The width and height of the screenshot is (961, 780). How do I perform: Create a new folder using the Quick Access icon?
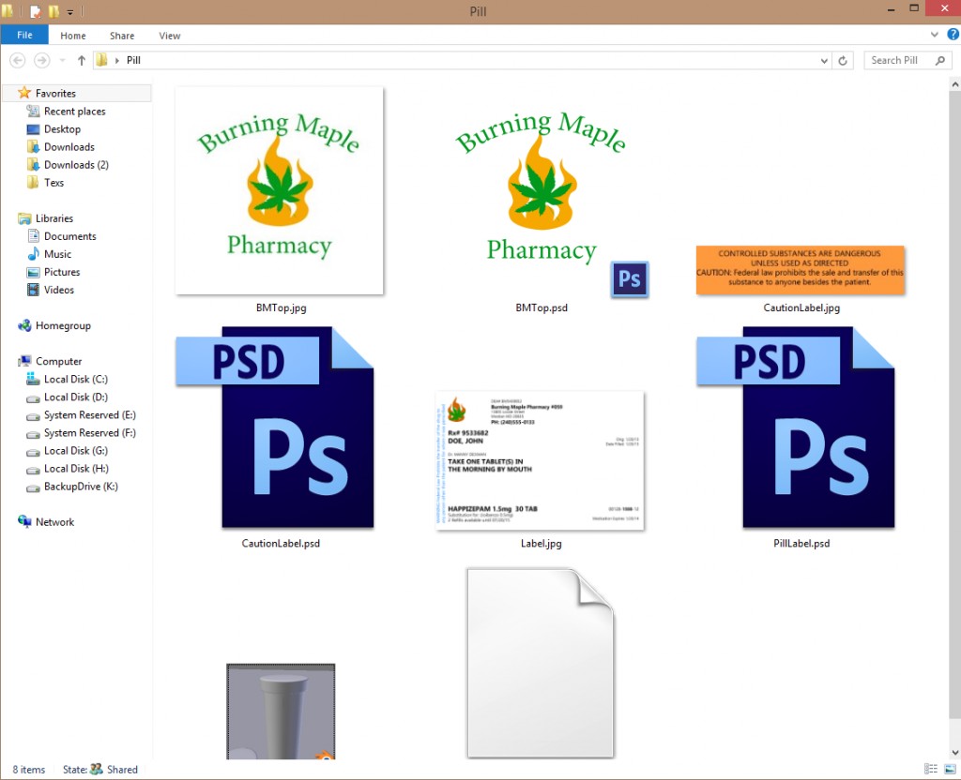(53, 10)
